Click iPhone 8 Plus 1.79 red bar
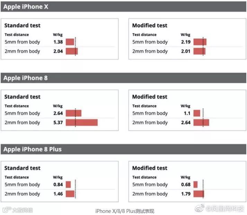The height and width of the screenshot is (215, 247). 199,194
